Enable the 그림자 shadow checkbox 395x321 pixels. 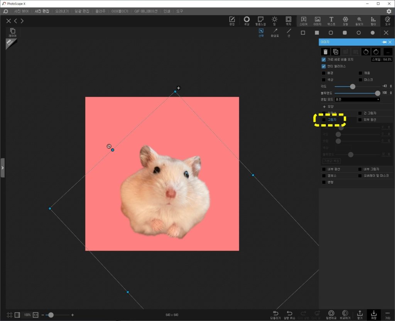[324, 120]
